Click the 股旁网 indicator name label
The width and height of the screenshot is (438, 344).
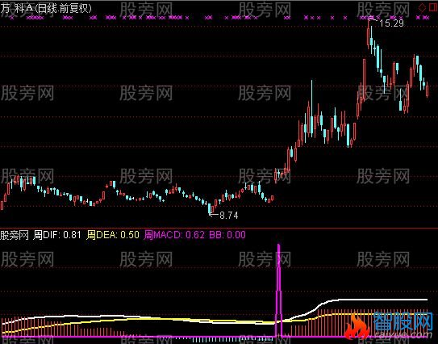pyautogui.click(x=15, y=235)
